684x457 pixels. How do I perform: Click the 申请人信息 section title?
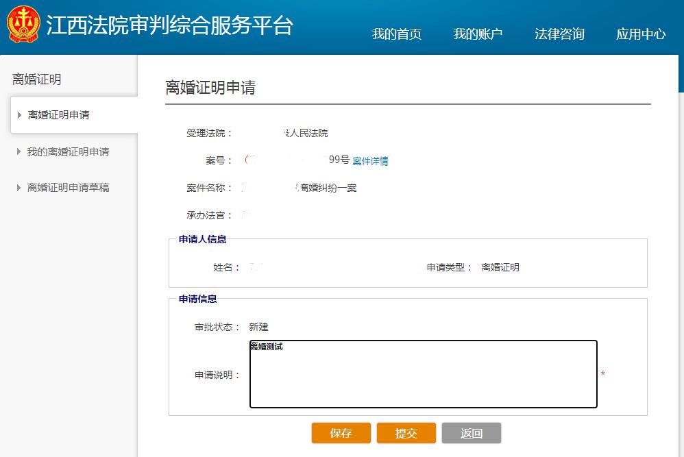point(203,239)
